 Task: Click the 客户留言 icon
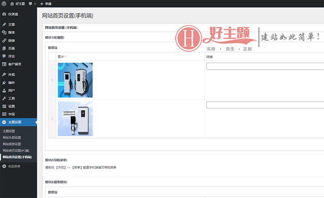(x=4, y=64)
